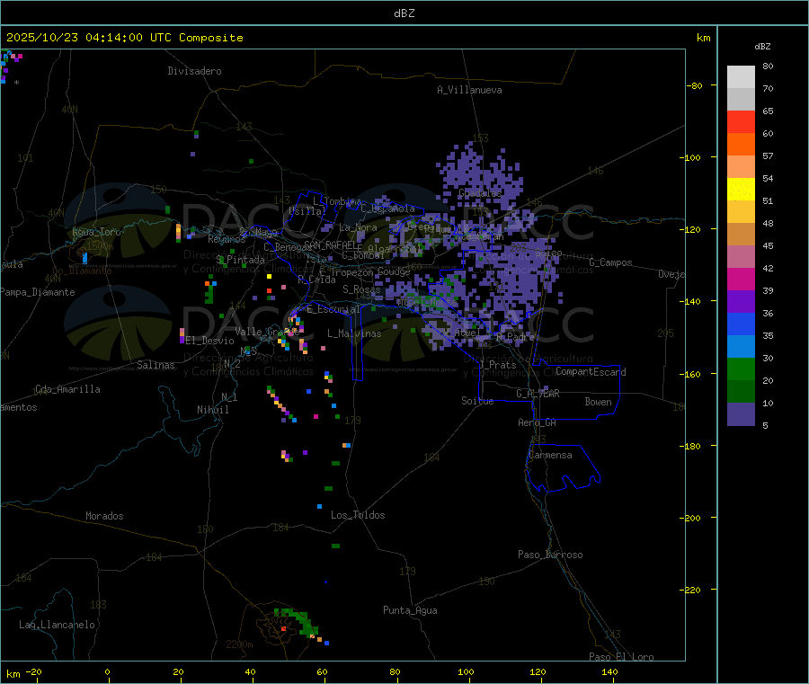Click the 'El_Desvio' map label
This screenshot has height=684, width=809.
tap(210, 341)
